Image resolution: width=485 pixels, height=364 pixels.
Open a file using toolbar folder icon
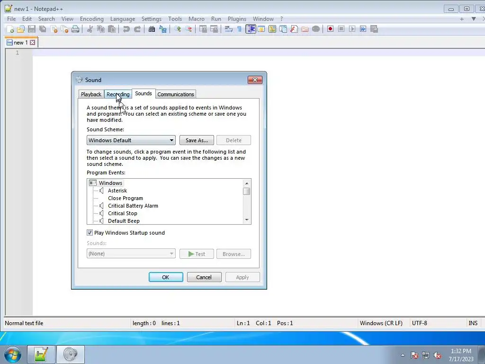21,29
